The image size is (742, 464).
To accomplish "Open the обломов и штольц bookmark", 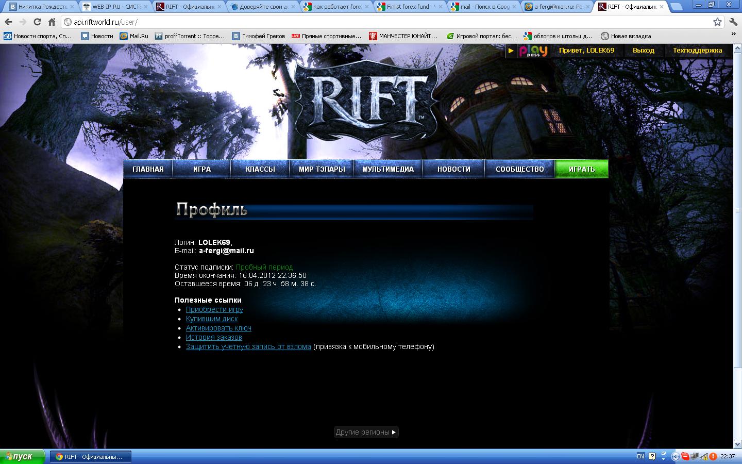I will pyautogui.click(x=558, y=36).
